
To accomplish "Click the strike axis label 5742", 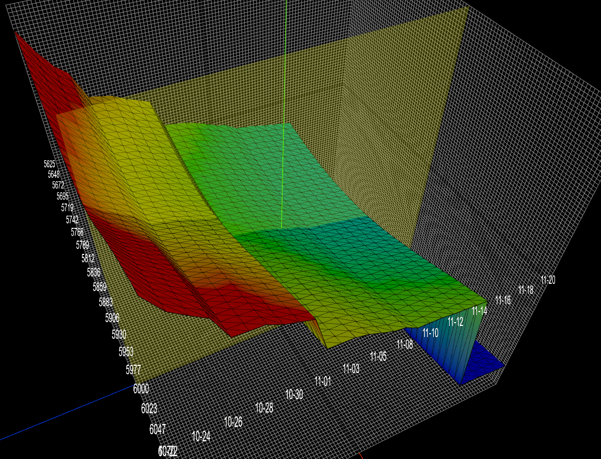I will (x=72, y=220).
